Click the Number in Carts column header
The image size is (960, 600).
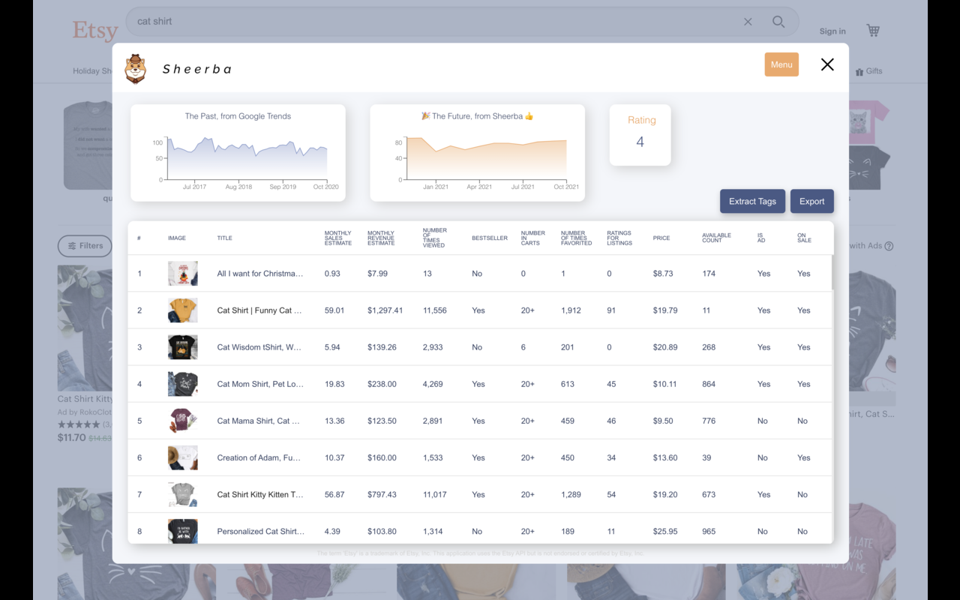[x=533, y=238]
